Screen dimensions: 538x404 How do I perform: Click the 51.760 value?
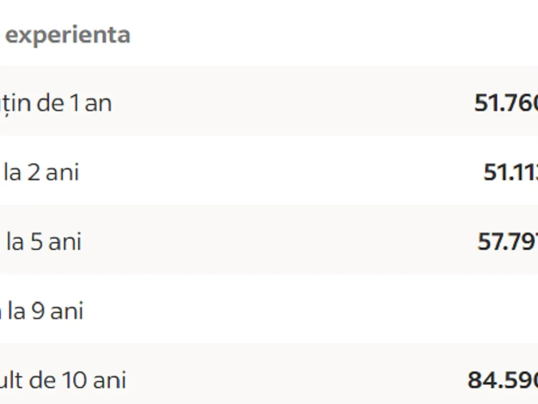click(x=507, y=103)
